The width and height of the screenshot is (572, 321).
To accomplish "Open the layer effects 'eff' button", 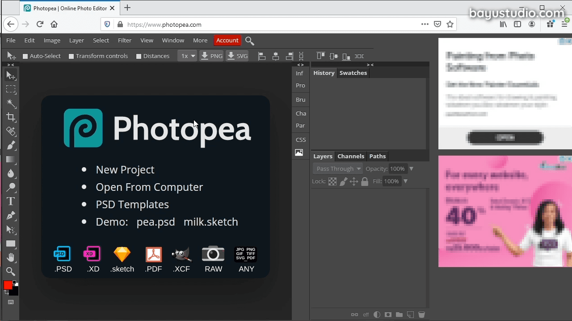I will point(366,315).
